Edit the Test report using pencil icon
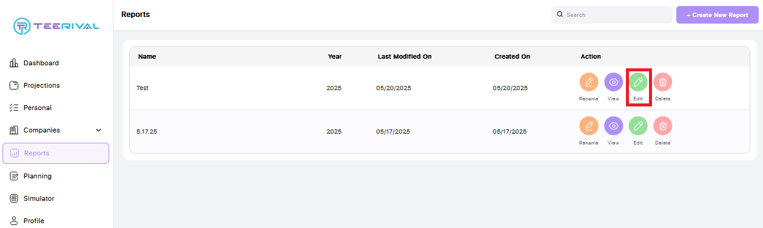The width and height of the screenshot is (763, 228). click(x=638, y=82)
